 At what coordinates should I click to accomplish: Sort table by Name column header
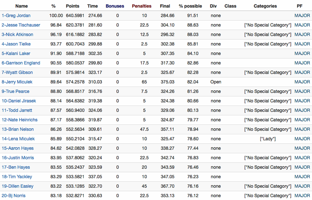[x=22, y=6]
